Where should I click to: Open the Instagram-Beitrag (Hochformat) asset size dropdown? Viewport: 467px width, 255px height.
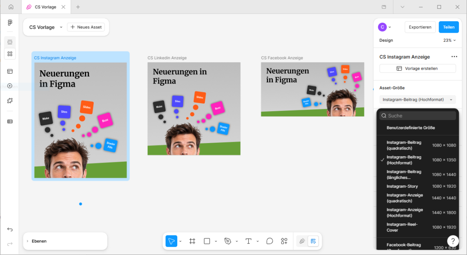click(418, 100)
